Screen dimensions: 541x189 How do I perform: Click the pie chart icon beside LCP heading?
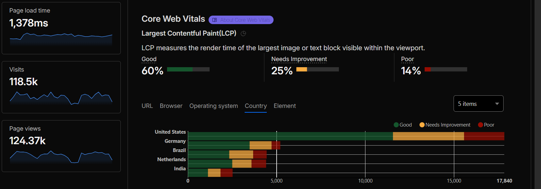pyautogui.click(x=243, y=34)
